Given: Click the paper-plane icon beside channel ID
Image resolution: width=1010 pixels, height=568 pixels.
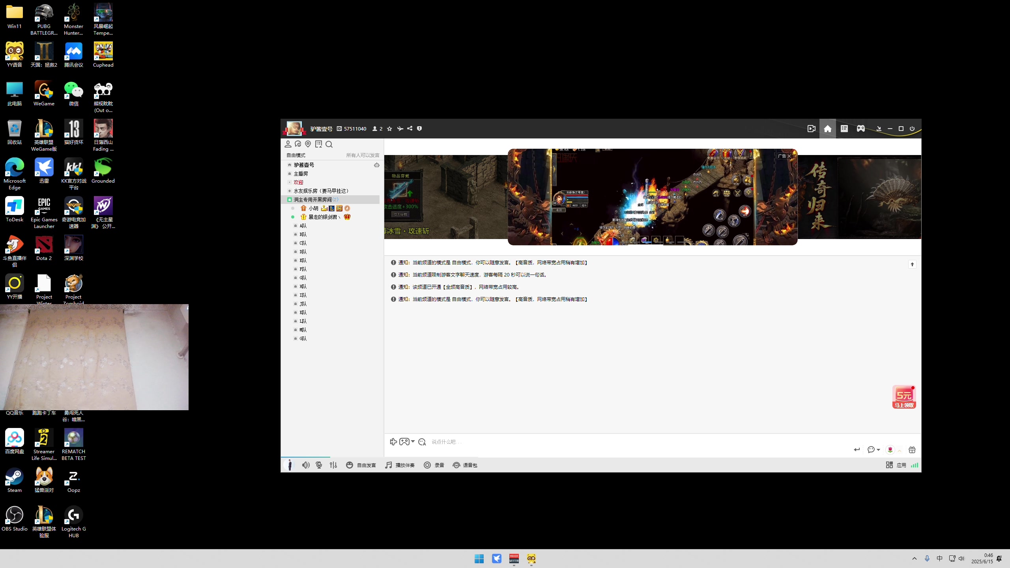Looking at the screenshot, I should pos(400,129).
